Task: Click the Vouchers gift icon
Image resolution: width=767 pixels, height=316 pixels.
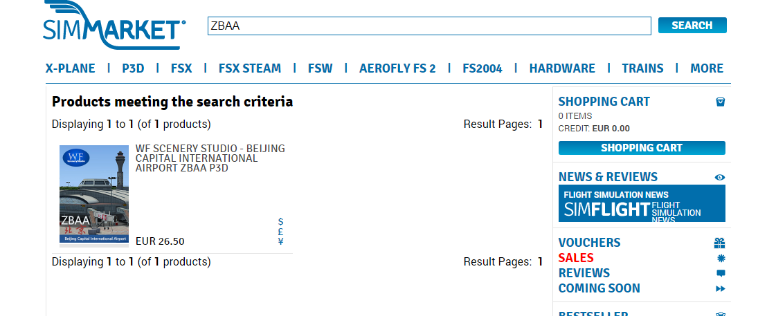Action: (x=720, y=243)
